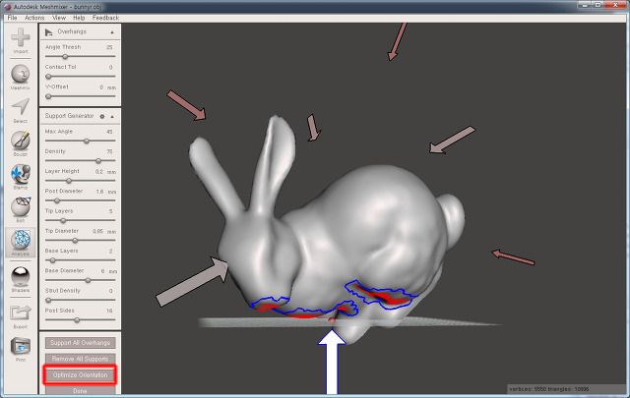Click Optimize Orientation button
This screenshot has height=398, width=630.
[x=81, y=374]
